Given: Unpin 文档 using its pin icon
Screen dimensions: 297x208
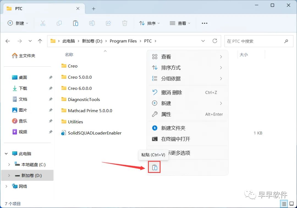Looking at the screenshot, I should [51, 99].
